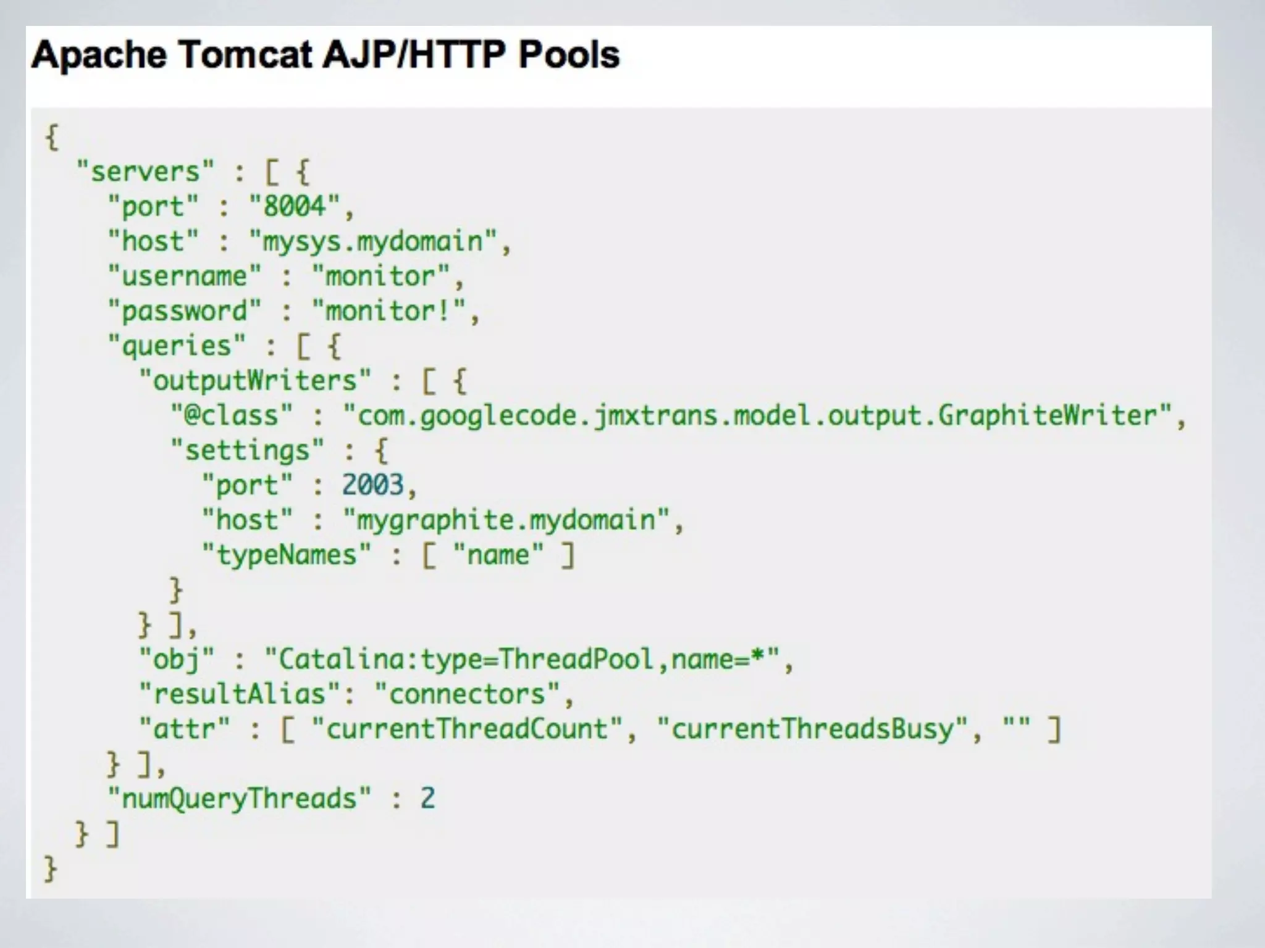Click the "8004" port value
The height and width of the screenshot is (948, 1265).
pos(294,206)
